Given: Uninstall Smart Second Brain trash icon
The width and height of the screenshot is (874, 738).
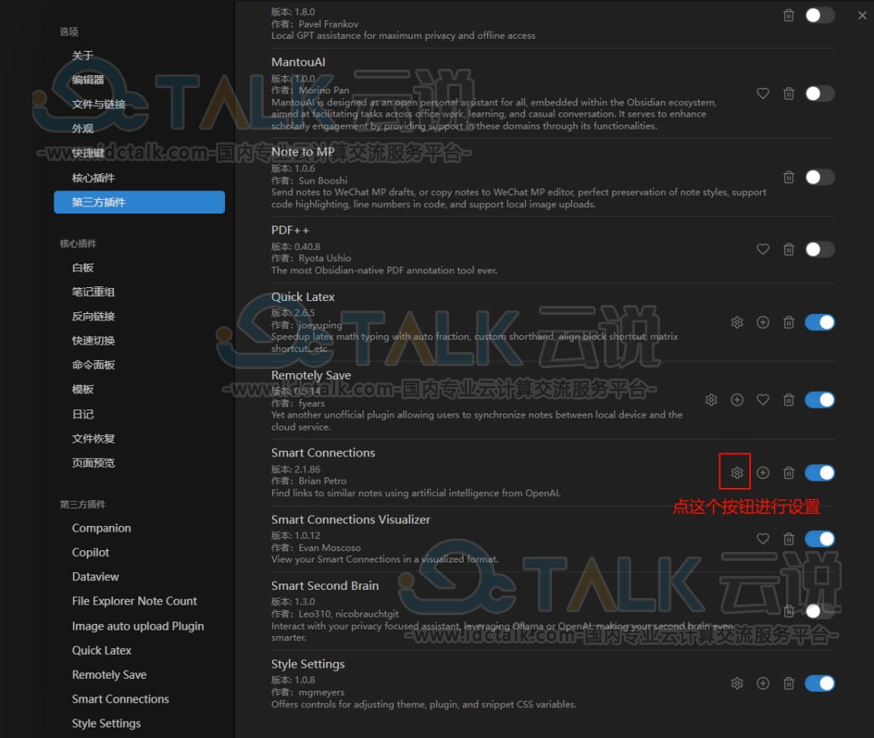Looking at the screenshot, I should [x=789, y=612].
